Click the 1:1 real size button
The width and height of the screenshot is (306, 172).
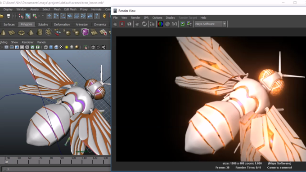[174, 24]
